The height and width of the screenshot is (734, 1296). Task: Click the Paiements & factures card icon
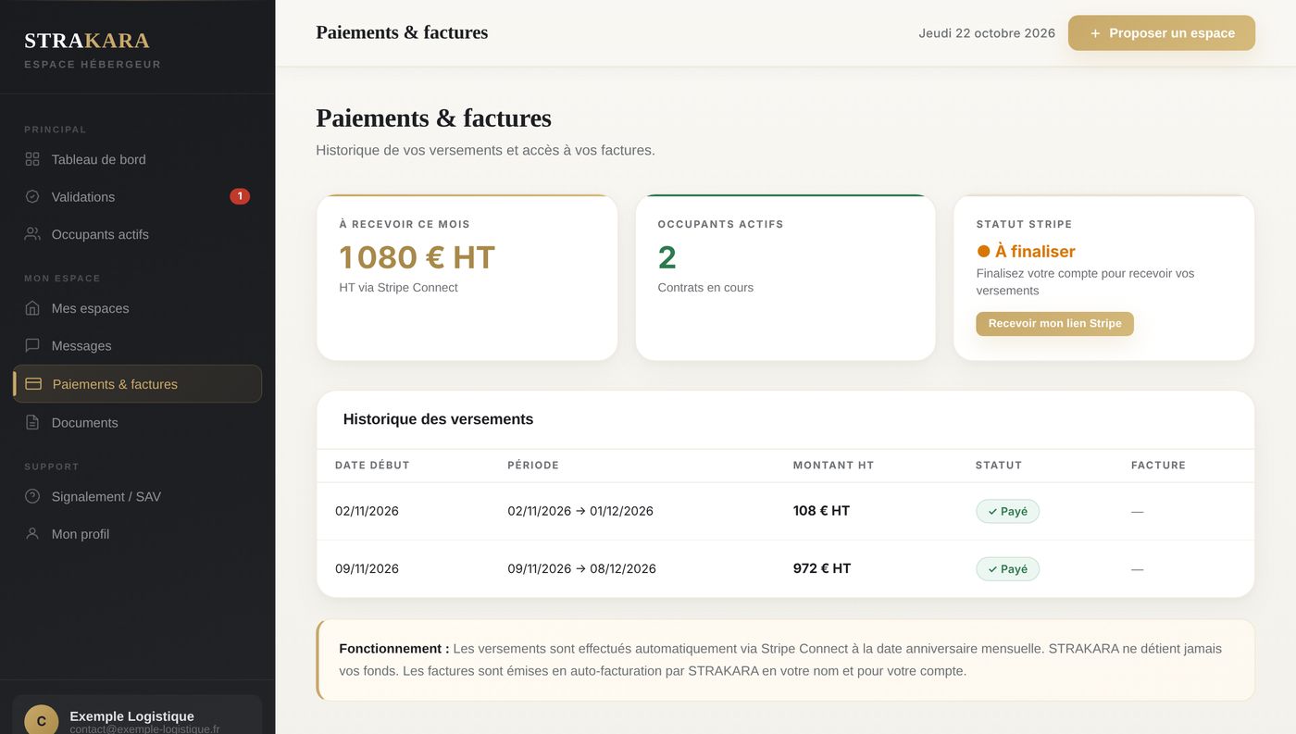click(x=33, y=384)
